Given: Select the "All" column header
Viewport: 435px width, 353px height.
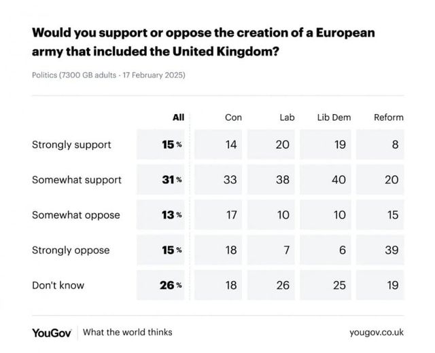Looking at the screenshot, I should click(x=178, y=117).
